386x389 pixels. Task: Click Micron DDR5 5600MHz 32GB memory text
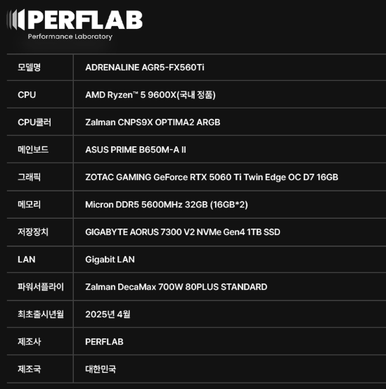(x=167, y=205)
